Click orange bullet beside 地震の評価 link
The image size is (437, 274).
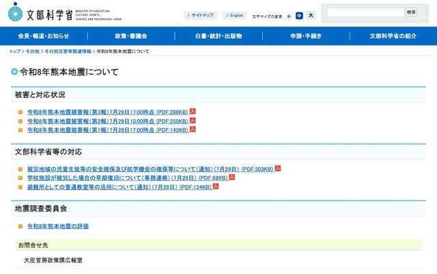[20, 226]
